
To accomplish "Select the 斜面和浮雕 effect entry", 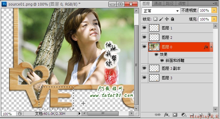I will click(175, 61).
